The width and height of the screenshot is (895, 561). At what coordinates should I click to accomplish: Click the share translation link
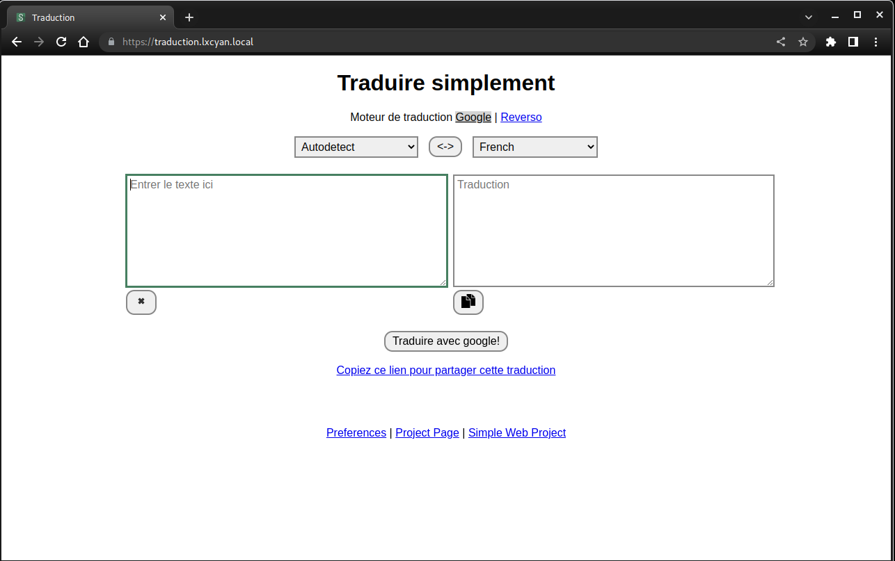(445, 371)
